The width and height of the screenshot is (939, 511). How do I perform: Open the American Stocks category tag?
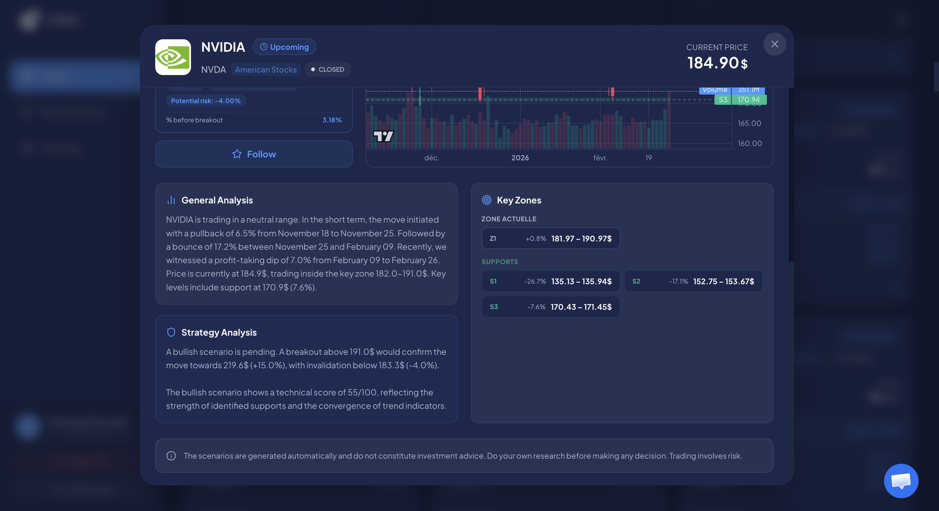[266, 69]
